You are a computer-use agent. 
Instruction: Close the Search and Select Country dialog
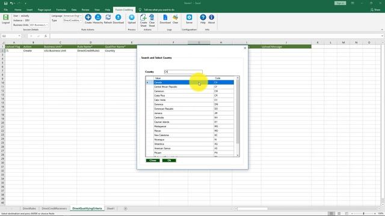click(245, 48)
